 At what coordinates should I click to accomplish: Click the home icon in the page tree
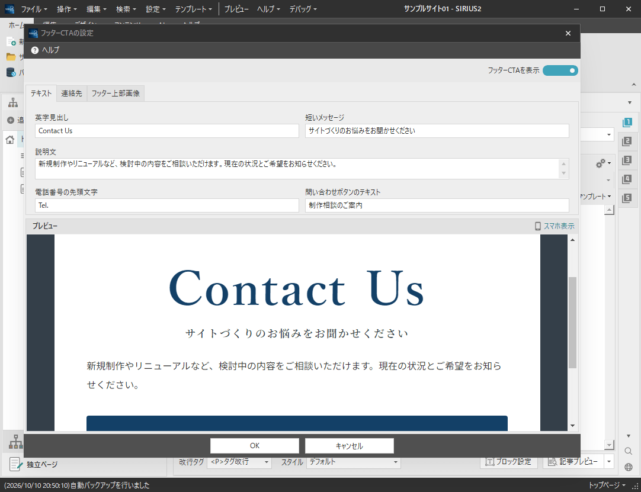[x=10, y=140]
